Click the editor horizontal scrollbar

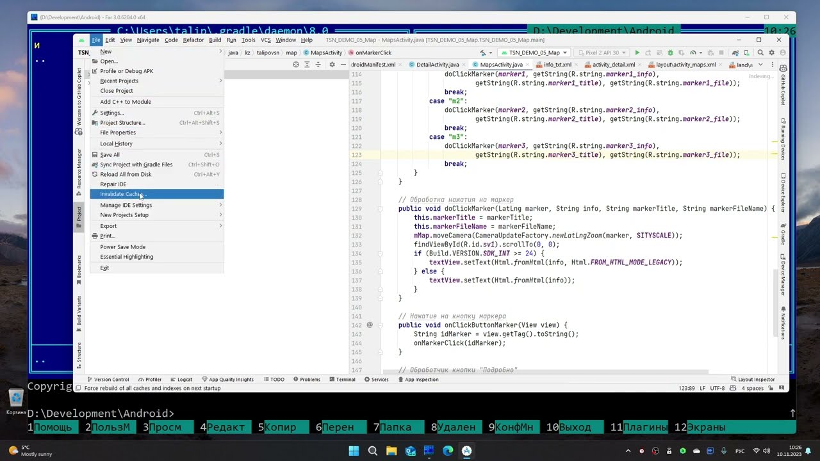click(x=545, y=372)
